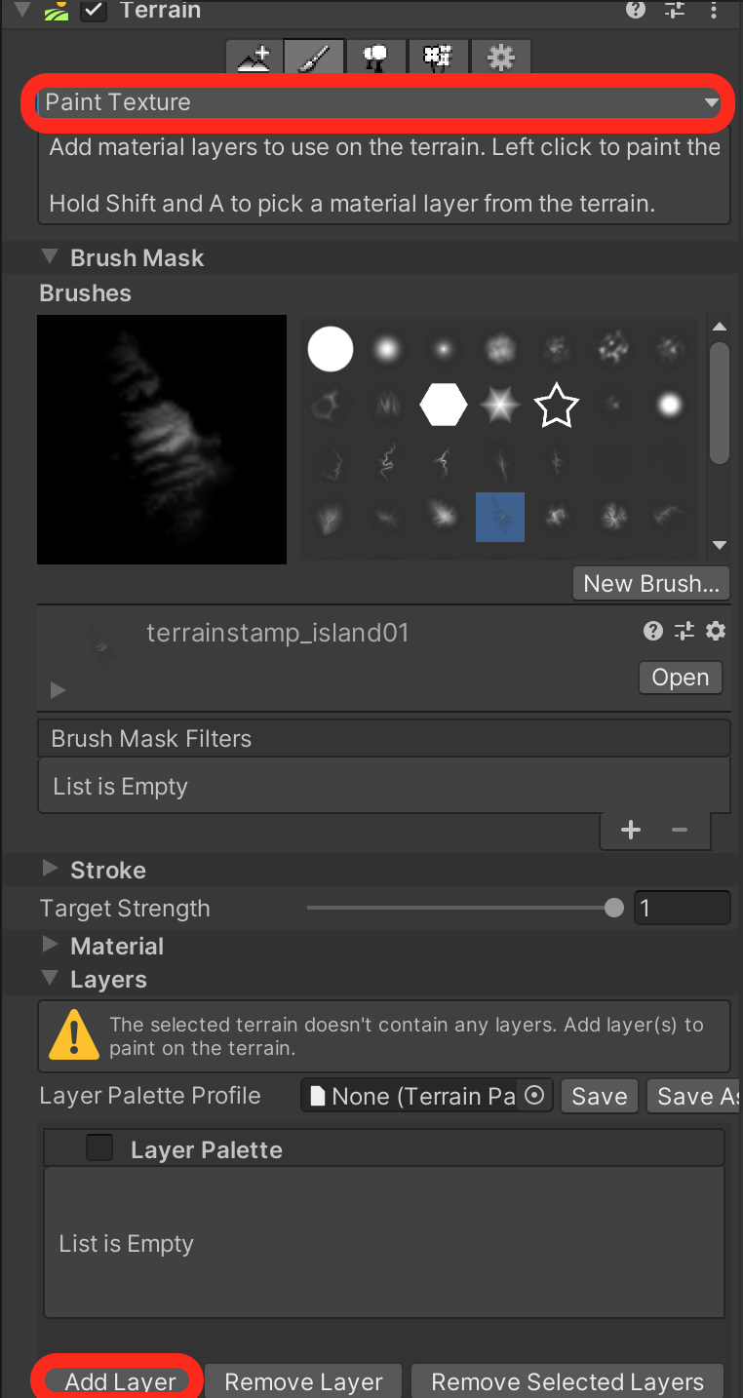Choose the solid white circle brush

(x=331, y=349)
